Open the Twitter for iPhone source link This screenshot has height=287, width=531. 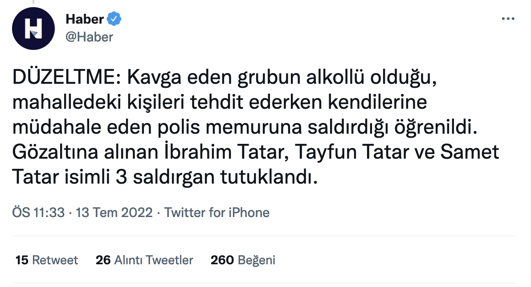pyautogui.click(x=217, y=213)
